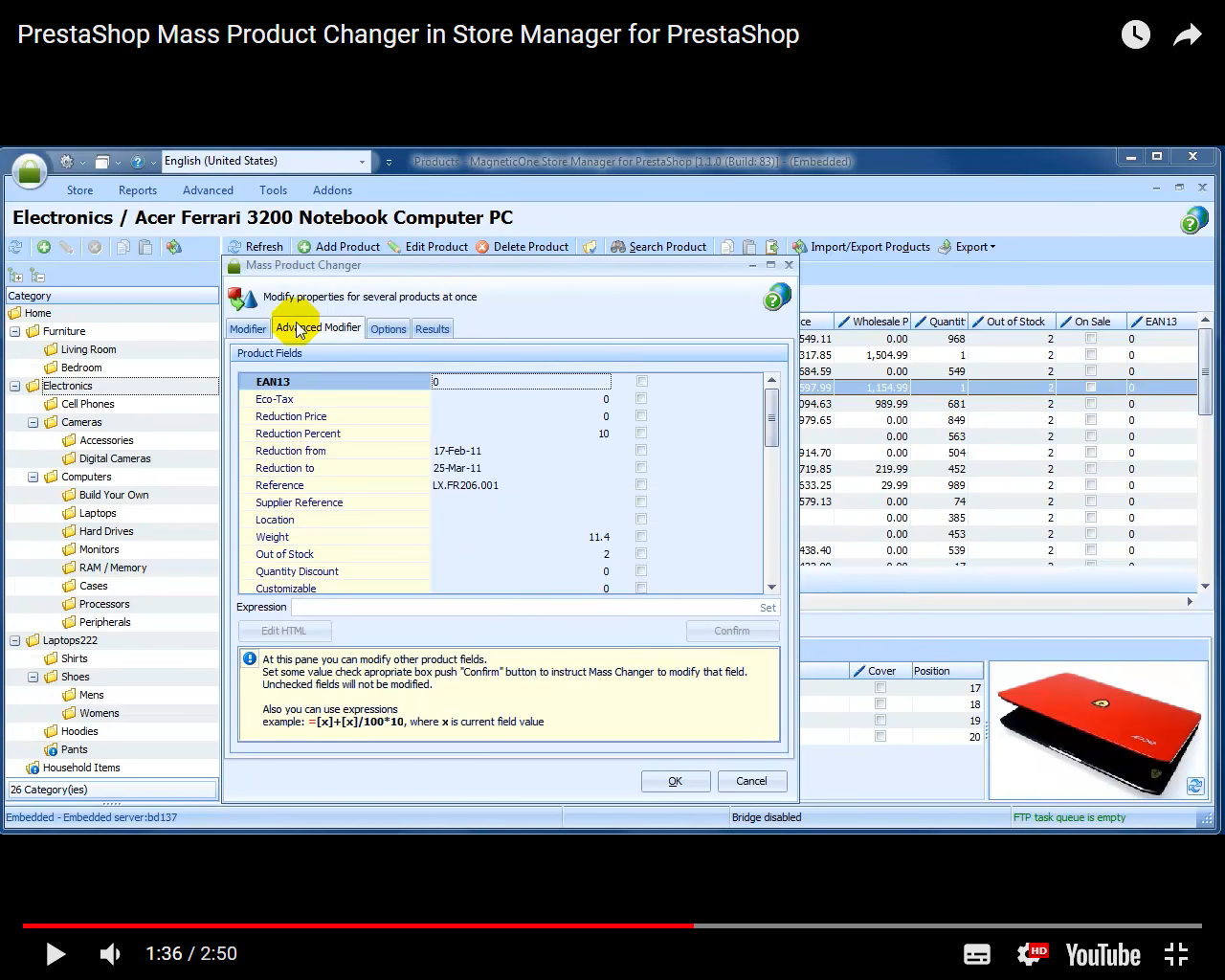Screen dimensions: 1225x980
Task: Click the collapse all categories tree icon
Action: [37, 276]
